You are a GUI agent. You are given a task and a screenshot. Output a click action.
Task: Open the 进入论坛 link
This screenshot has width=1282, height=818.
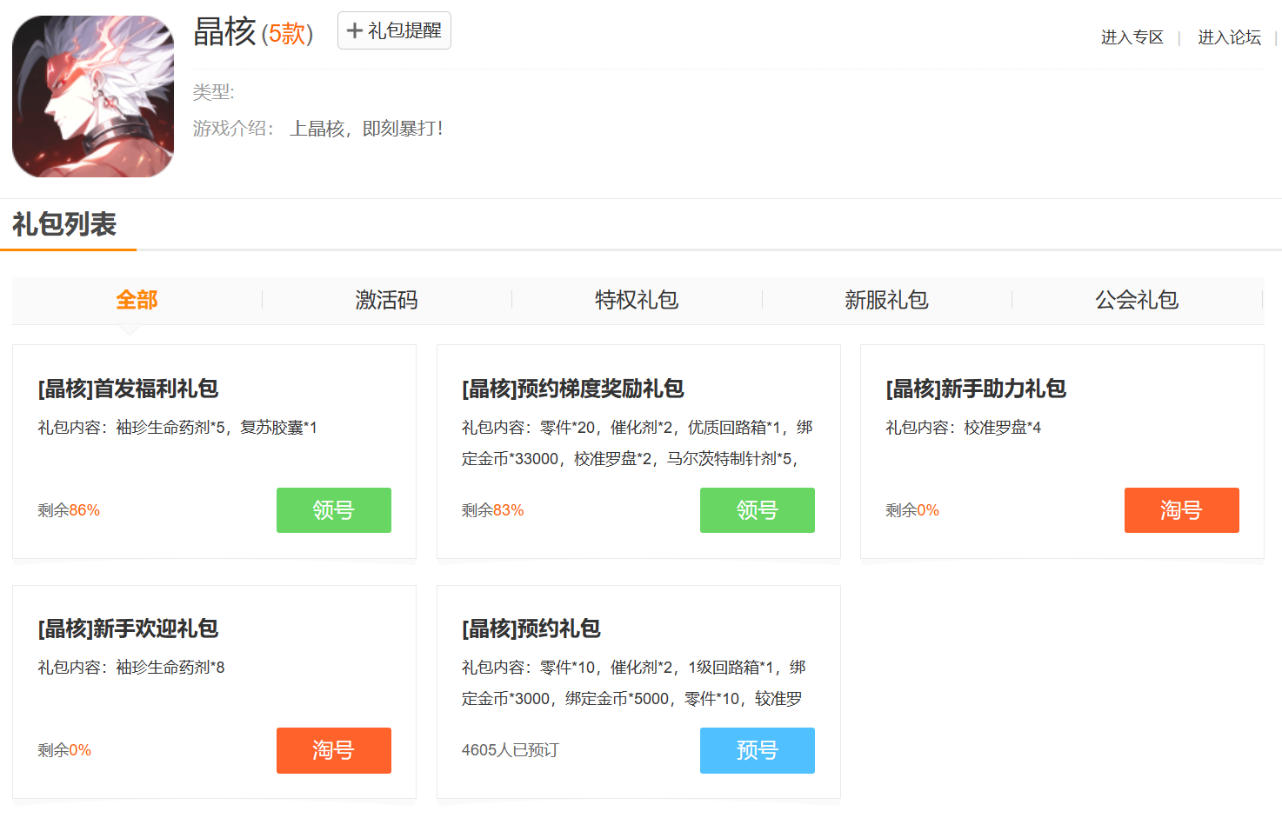(x=1228, y=37)
